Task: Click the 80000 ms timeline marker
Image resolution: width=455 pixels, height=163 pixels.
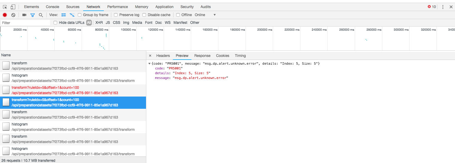Action: (101, 30)
